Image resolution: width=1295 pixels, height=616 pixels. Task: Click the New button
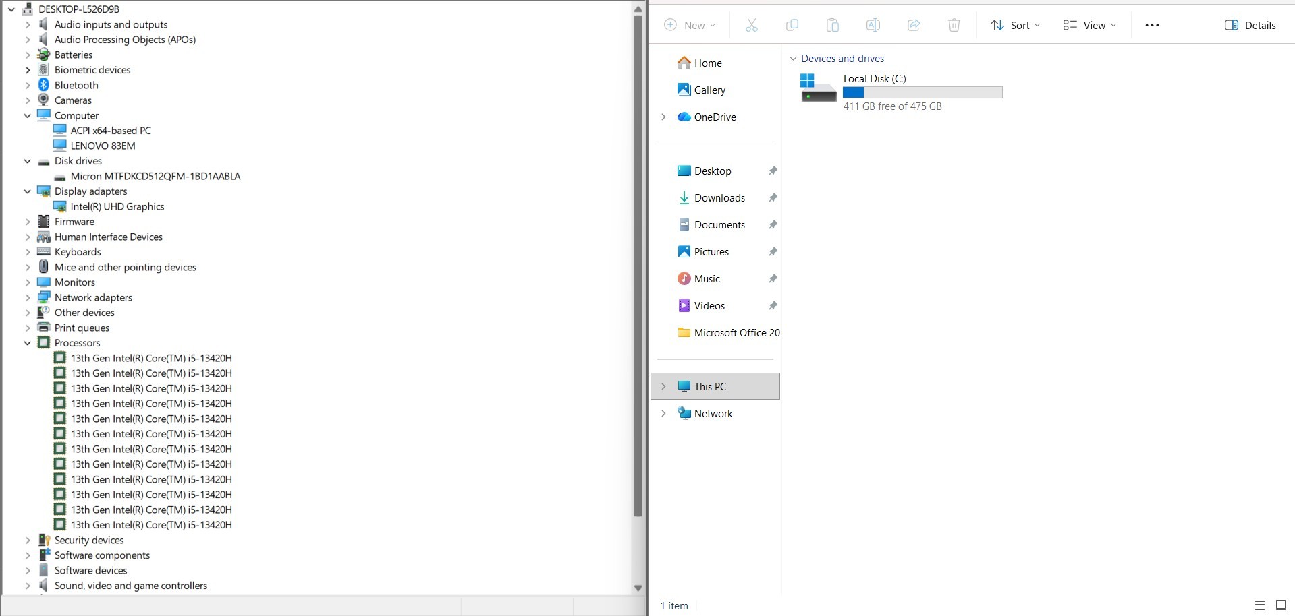690,26
